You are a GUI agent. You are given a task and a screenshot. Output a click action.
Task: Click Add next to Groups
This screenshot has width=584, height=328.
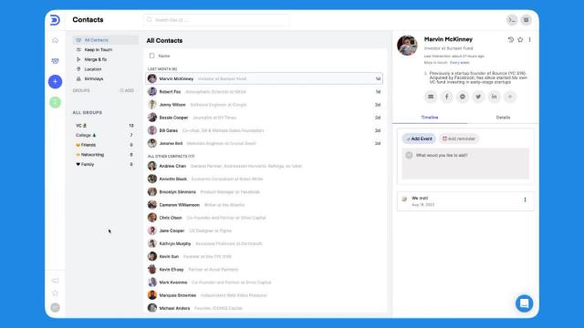point(127,90)
